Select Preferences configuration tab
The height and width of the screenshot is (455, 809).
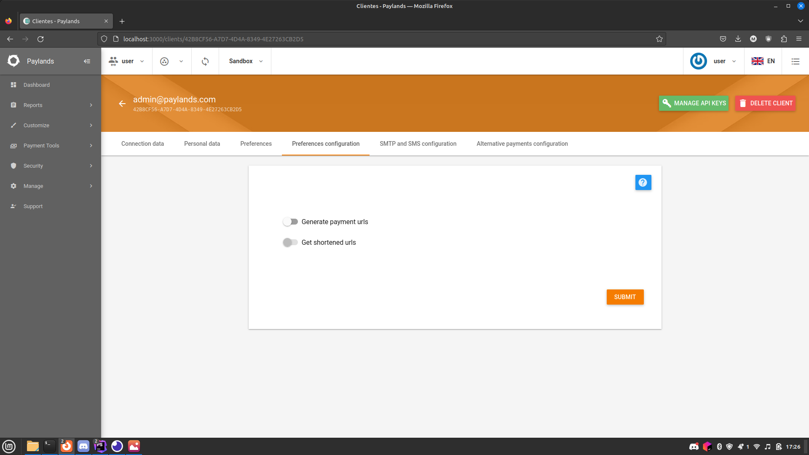[x=326, y=144]
